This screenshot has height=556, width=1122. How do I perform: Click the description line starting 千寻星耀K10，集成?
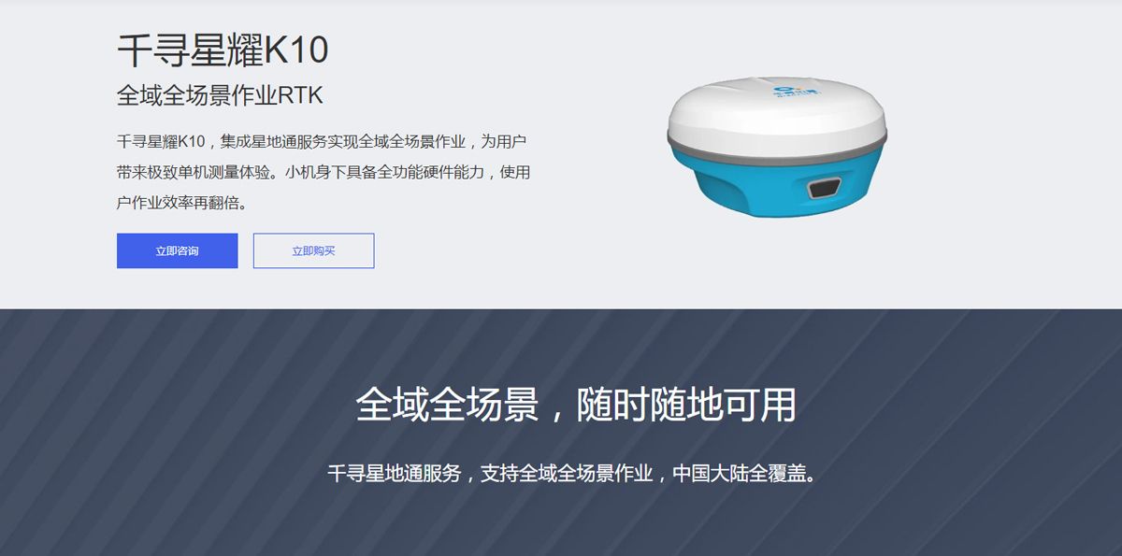[324, 142]
